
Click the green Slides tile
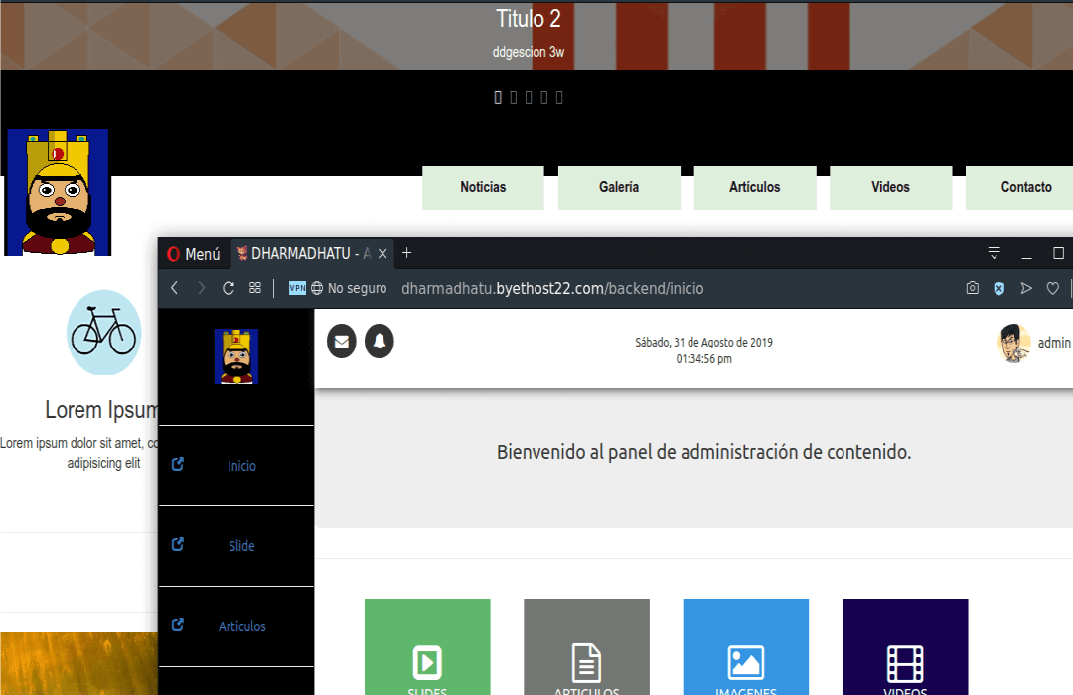point(427,650)
